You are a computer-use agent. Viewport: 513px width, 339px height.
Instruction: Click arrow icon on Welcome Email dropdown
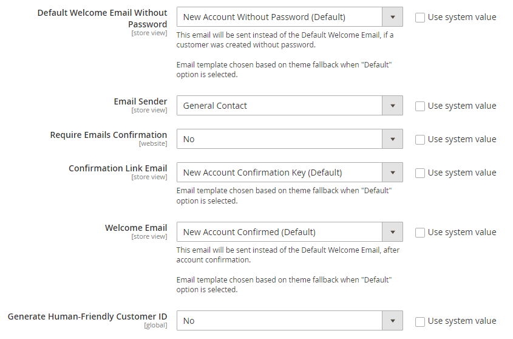tap(393, 232)
